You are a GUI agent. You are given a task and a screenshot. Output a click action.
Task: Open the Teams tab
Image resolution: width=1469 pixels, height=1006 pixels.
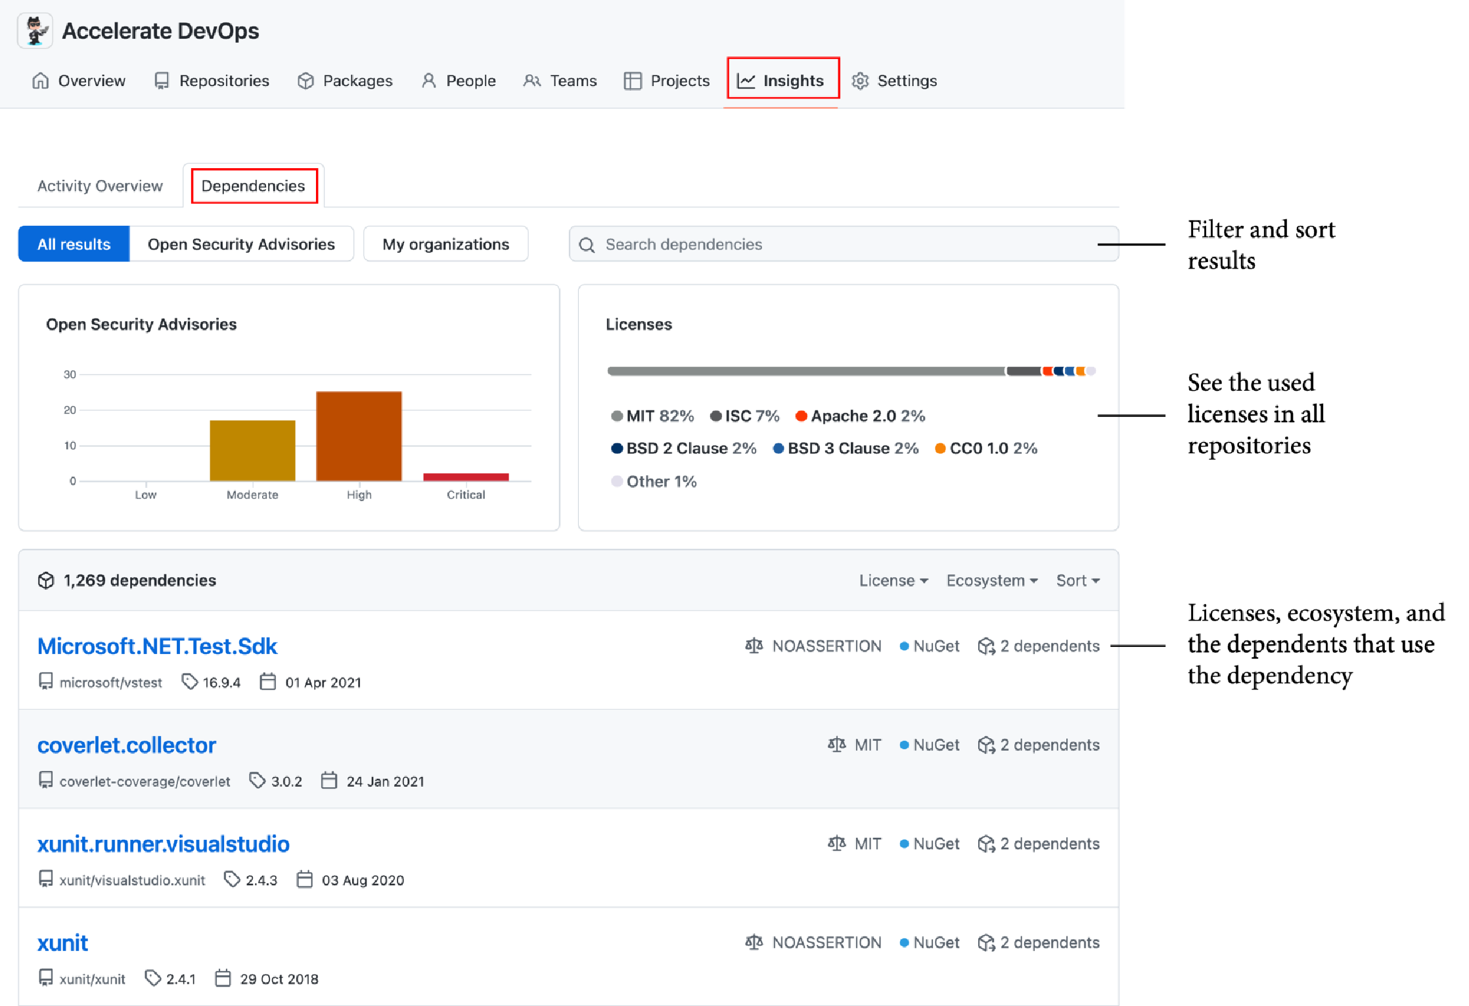click(x=560, y=81)
